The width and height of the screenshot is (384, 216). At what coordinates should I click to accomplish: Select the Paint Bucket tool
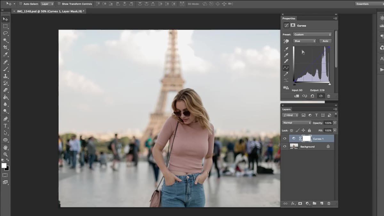(5, 97)
